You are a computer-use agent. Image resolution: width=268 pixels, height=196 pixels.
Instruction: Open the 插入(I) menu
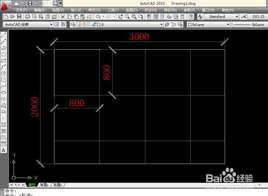tap(76, 10)
